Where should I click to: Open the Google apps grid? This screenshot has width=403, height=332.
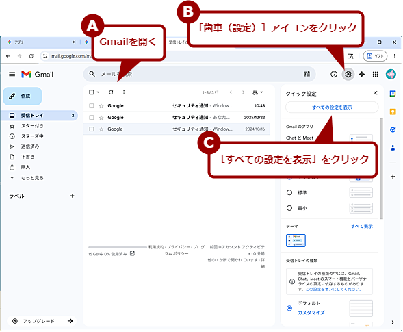375,75
